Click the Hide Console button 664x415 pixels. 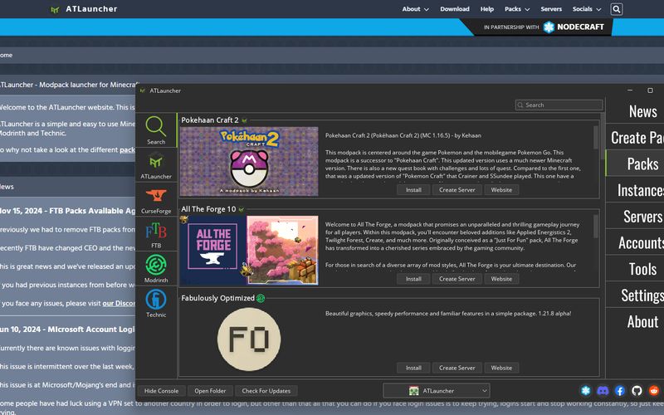tap(161, 391)
